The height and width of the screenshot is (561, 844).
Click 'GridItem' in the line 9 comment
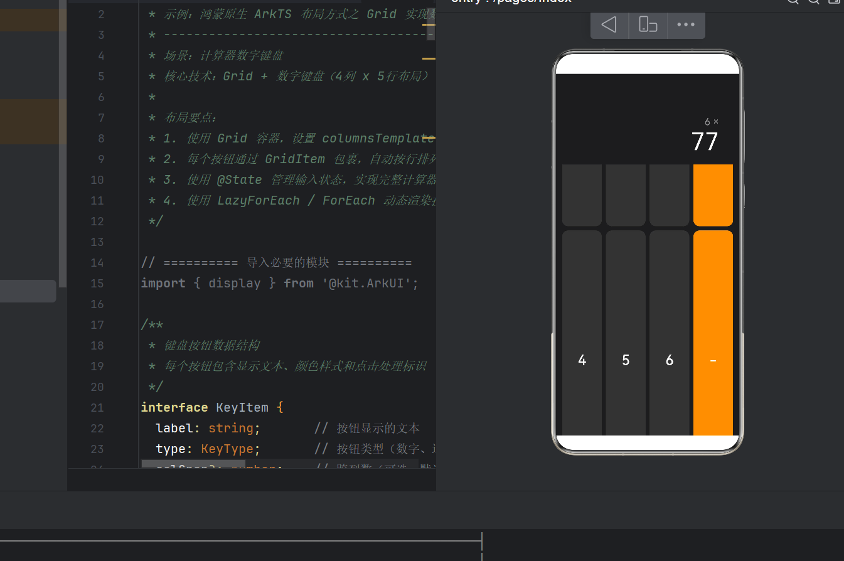295,159
